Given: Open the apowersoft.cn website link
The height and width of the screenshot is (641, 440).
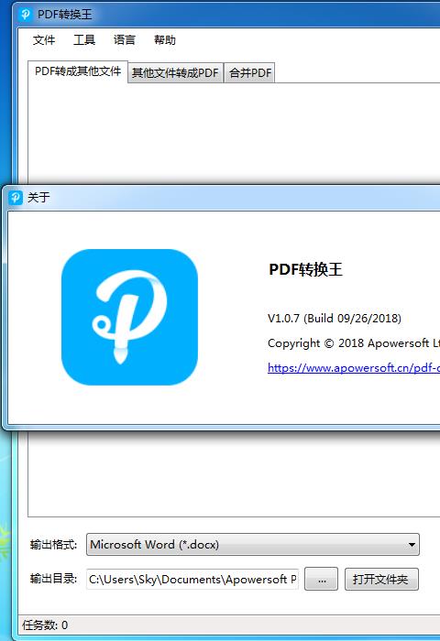Looking at the screenshot, I should [354, 367].
